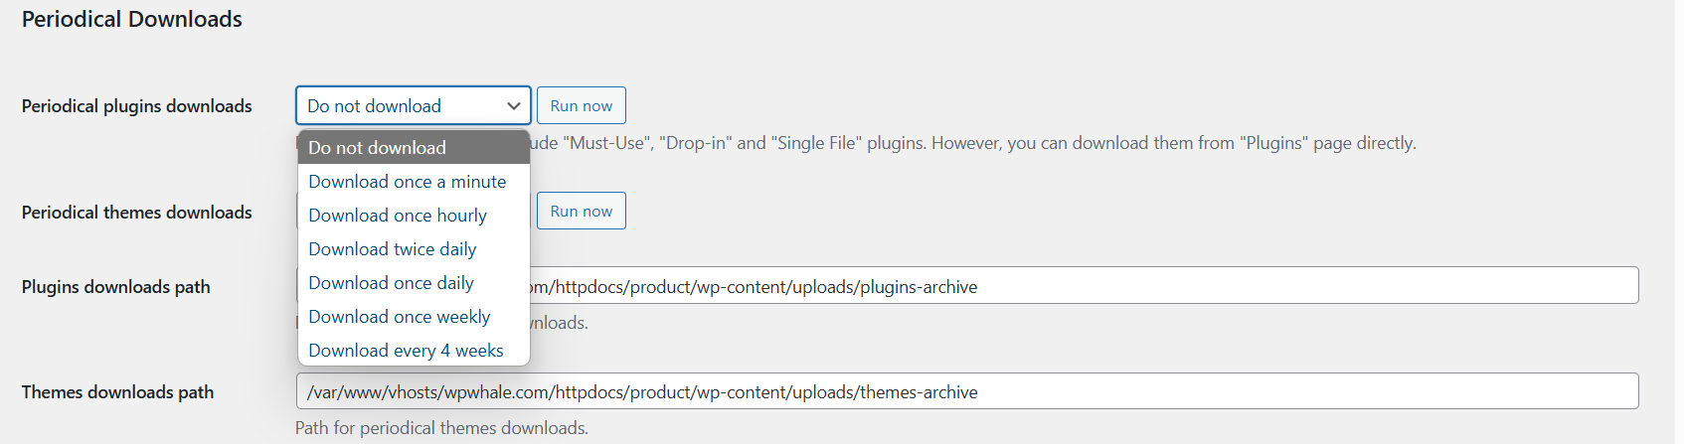This screenshot has height=444, width=1684.
Task: Click 'Path for periodical themes downloads' description
Action: click(x=441, y=428)
